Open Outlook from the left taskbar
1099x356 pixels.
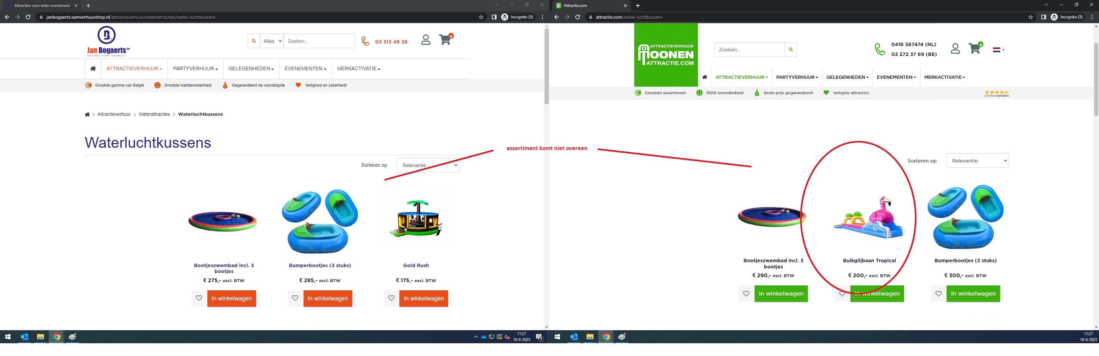pyautogui.click(x=24, y=337)
